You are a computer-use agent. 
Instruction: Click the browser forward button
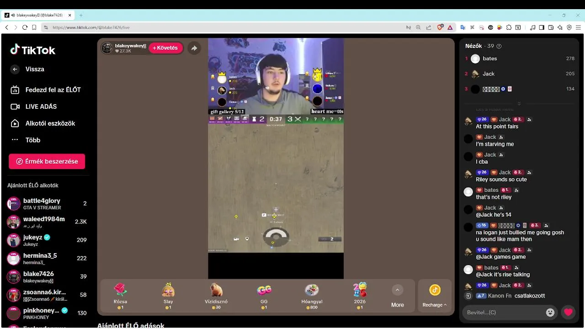pyautogui.click(x=16, y=27)
